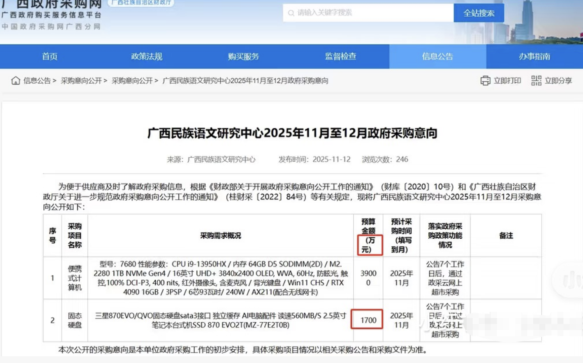Click 立即打印 text link
The width and height of the screenshot is (583, 363).
click(507, 81)
